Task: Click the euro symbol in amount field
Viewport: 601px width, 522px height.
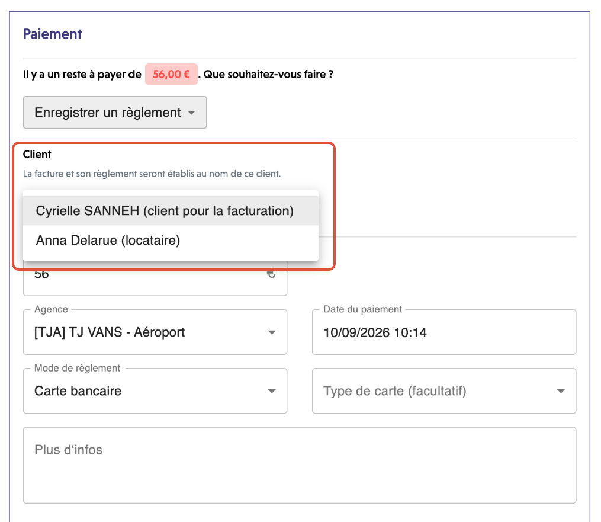Action: [x=271, y=274]
